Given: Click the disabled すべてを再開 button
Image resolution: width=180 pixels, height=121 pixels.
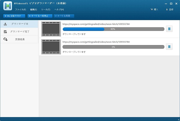Looking at the screenshot, I should pyautogui.click(x=64, y=16).
